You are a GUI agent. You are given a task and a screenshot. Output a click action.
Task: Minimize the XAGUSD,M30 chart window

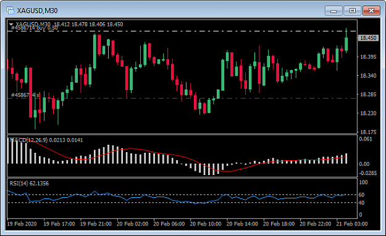click(x=334, y=11)
